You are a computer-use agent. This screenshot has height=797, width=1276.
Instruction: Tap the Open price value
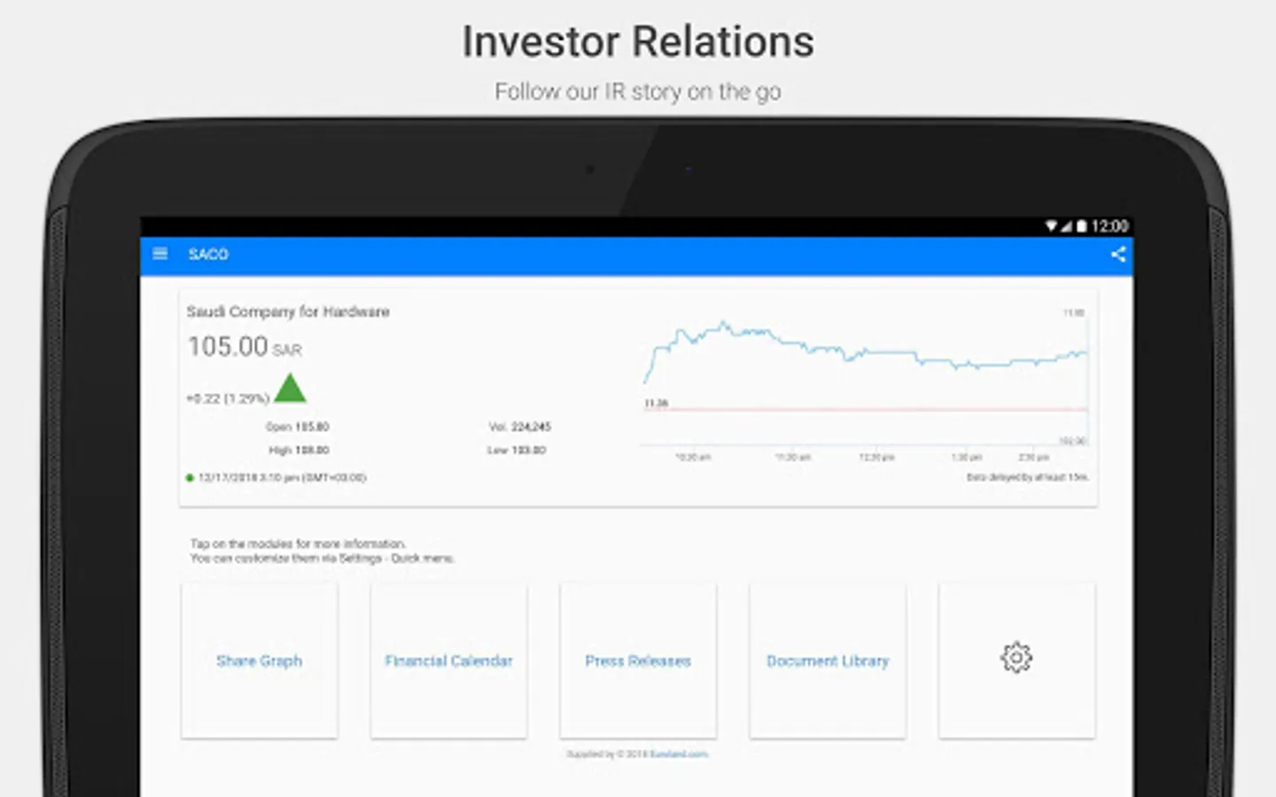298,427
